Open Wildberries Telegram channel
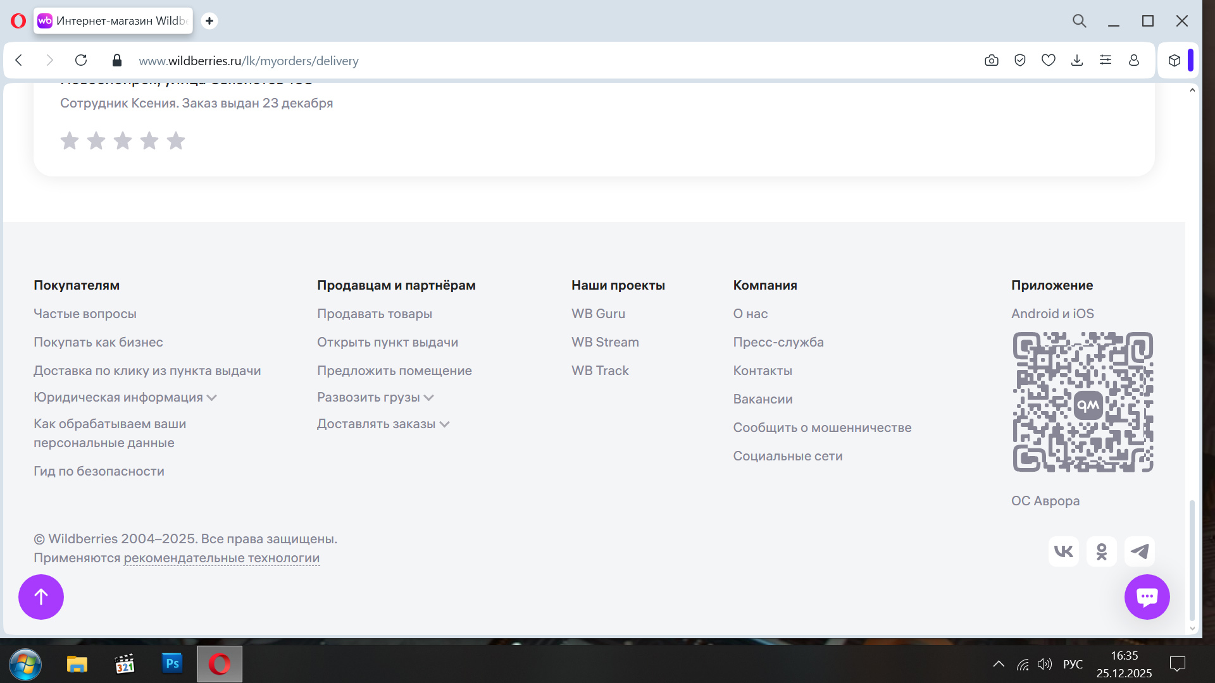Viewport: 1215px width, 683px height. pos(1140,551)
